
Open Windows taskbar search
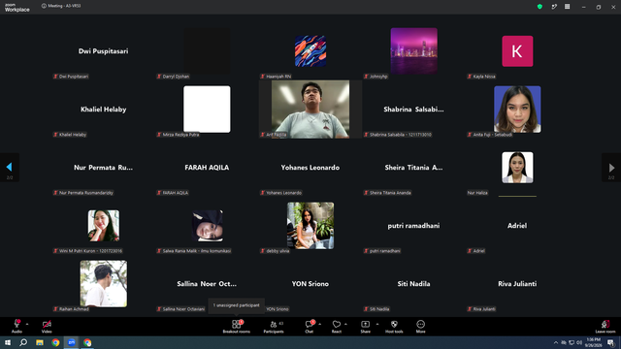pos(23,342)
